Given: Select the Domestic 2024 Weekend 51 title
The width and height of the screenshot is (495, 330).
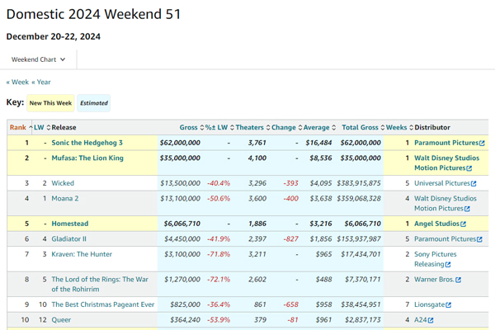Looking at the screenshot, I should coord(93,14).
